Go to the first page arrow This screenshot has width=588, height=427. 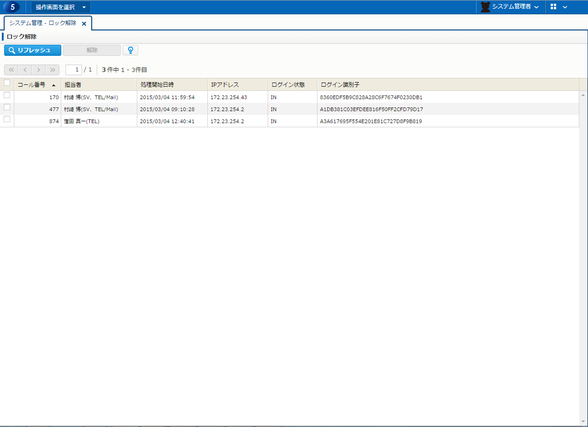pyautogui.click(x=11, y=70)
